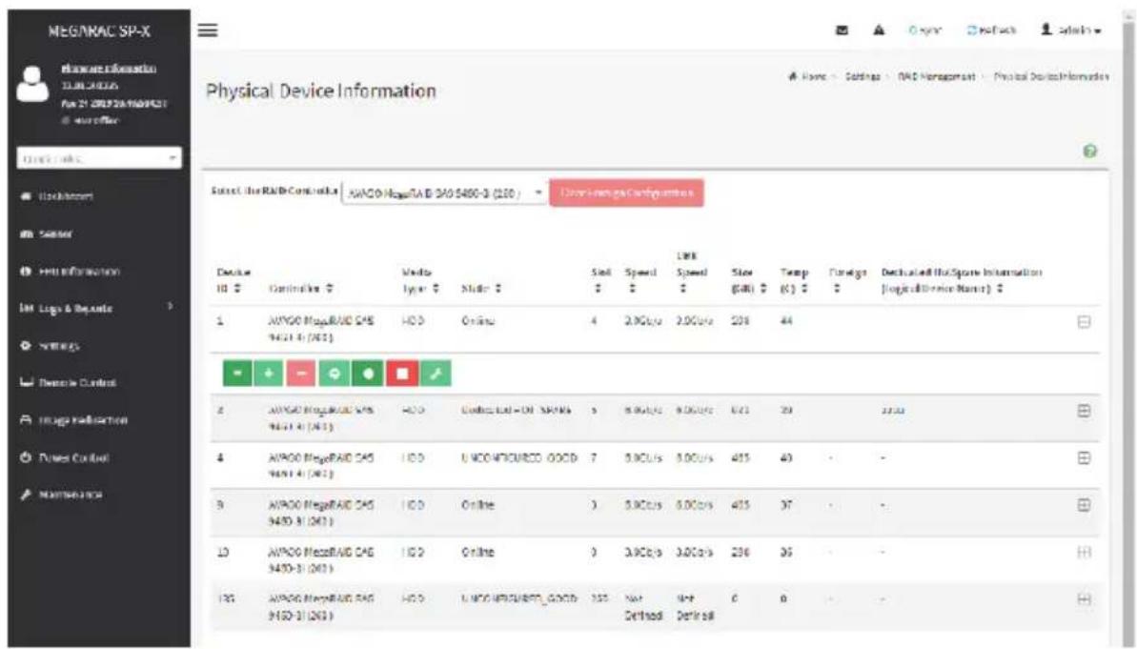Click the Clear Foreign Configuration button
Viewport: 1137px width, 649px height.
tap(626, 193)
